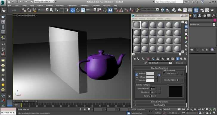Open the Hierarchy tab in command panel
The image size is (217, 115).
199,16
